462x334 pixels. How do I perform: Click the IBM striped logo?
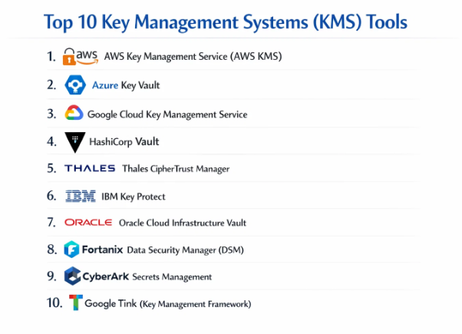click(80, 196)
